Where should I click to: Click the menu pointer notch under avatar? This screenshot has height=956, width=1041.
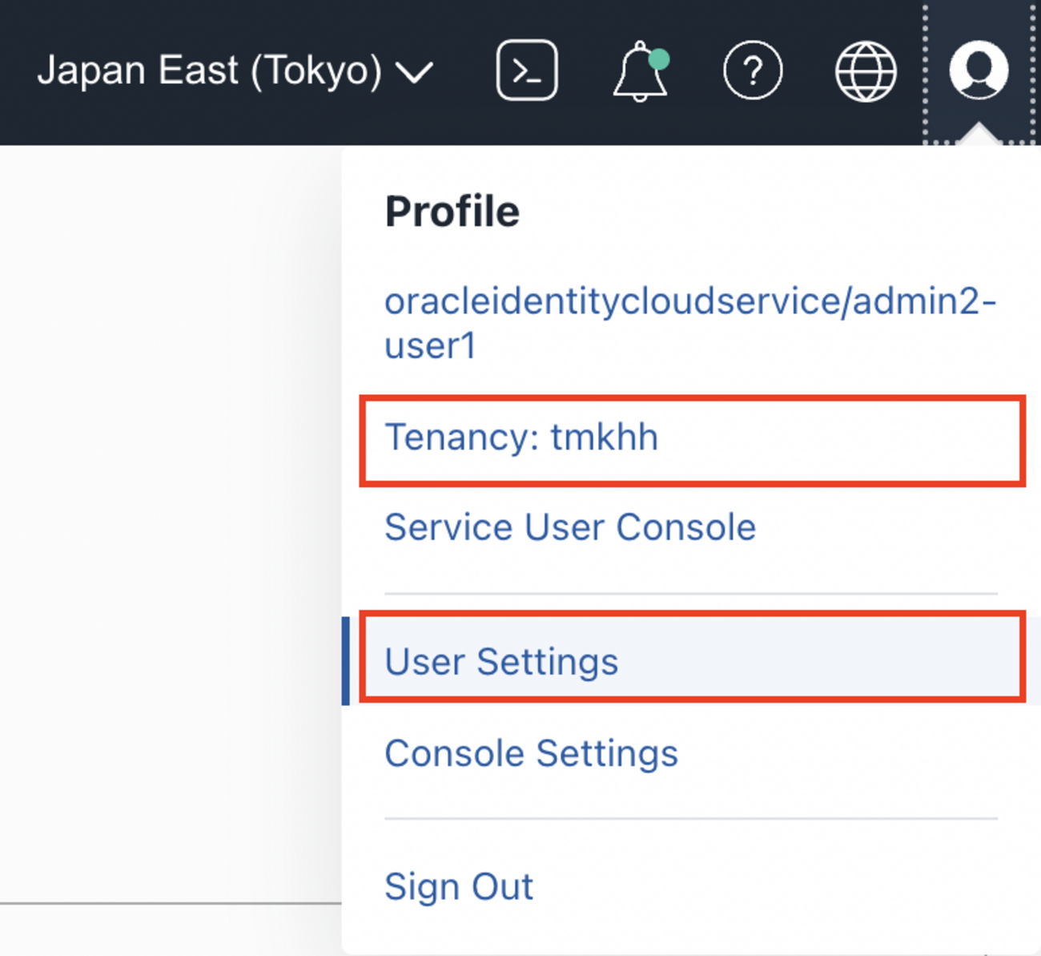(979, 135)
